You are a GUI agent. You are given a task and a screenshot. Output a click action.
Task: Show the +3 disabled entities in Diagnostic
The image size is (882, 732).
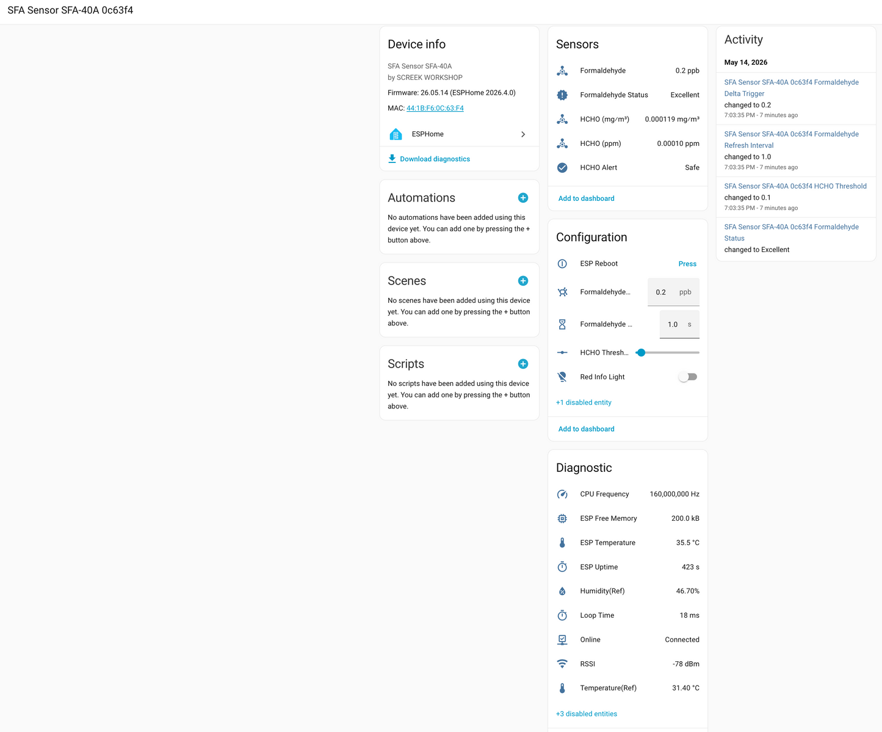point(587,714)
